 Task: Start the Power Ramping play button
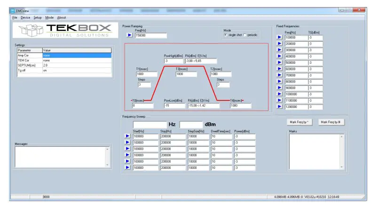129,35
